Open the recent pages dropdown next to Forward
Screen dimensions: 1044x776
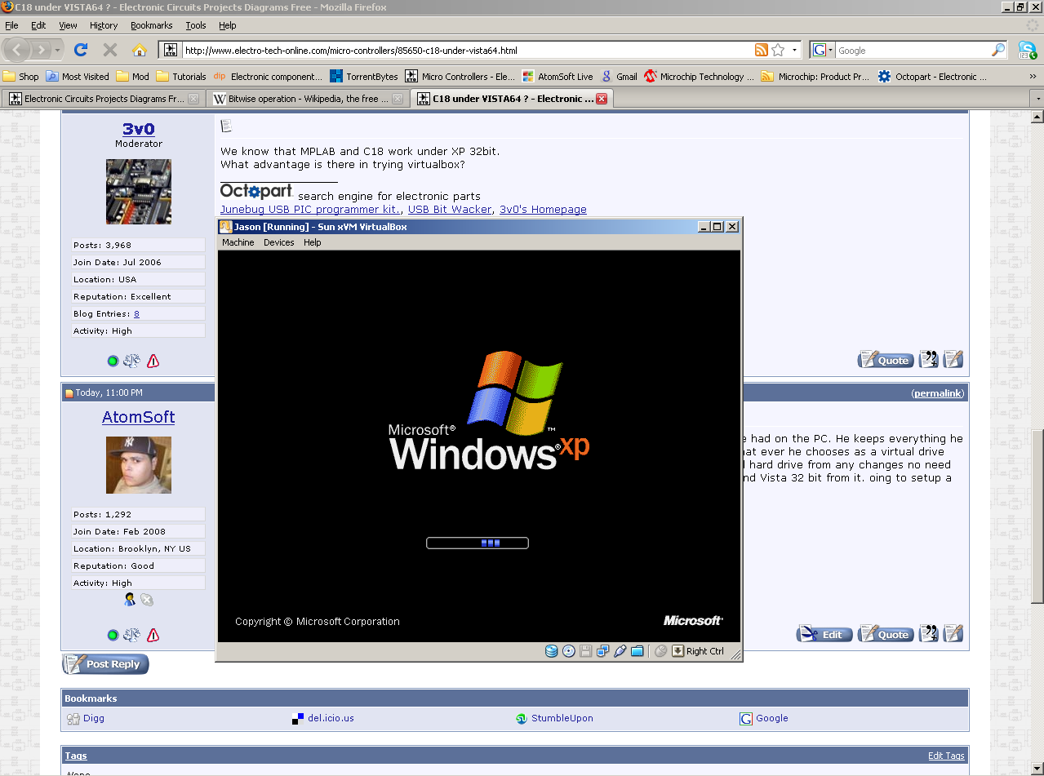(58, 51)
